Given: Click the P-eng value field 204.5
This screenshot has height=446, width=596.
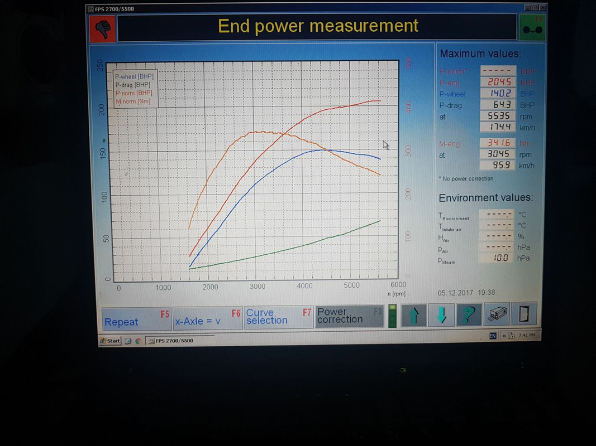Looking at the screenshot, I should coord(498,82).
